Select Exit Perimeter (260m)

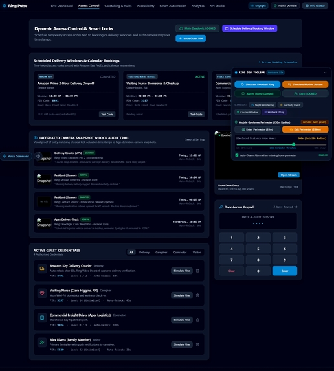(x=305, y=129)
